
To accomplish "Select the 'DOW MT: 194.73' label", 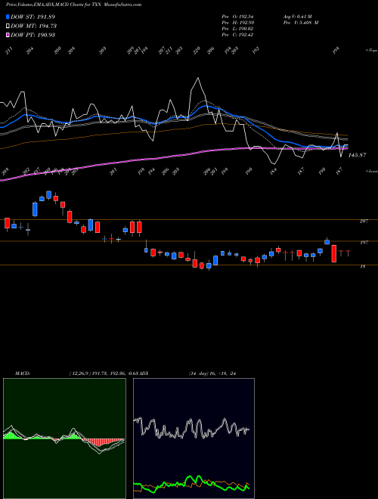I will 33,26.
